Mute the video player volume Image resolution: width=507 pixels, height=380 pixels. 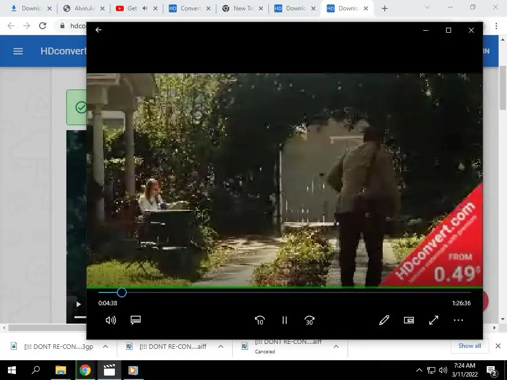(110, 320)
